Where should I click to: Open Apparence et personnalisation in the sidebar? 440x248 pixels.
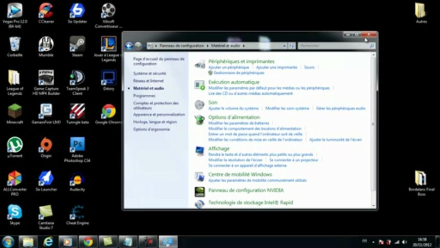click(x=159, y=114)
